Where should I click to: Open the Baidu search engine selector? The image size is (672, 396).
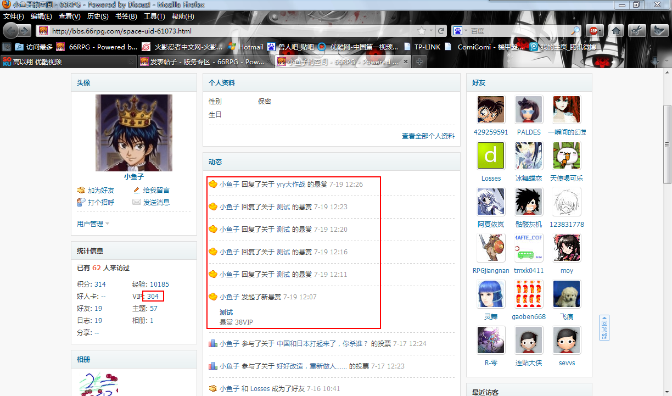click(461, 31)
